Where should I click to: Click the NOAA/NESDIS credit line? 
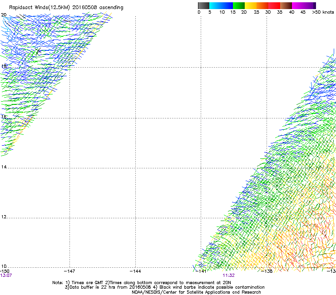(x=196, y=292)
